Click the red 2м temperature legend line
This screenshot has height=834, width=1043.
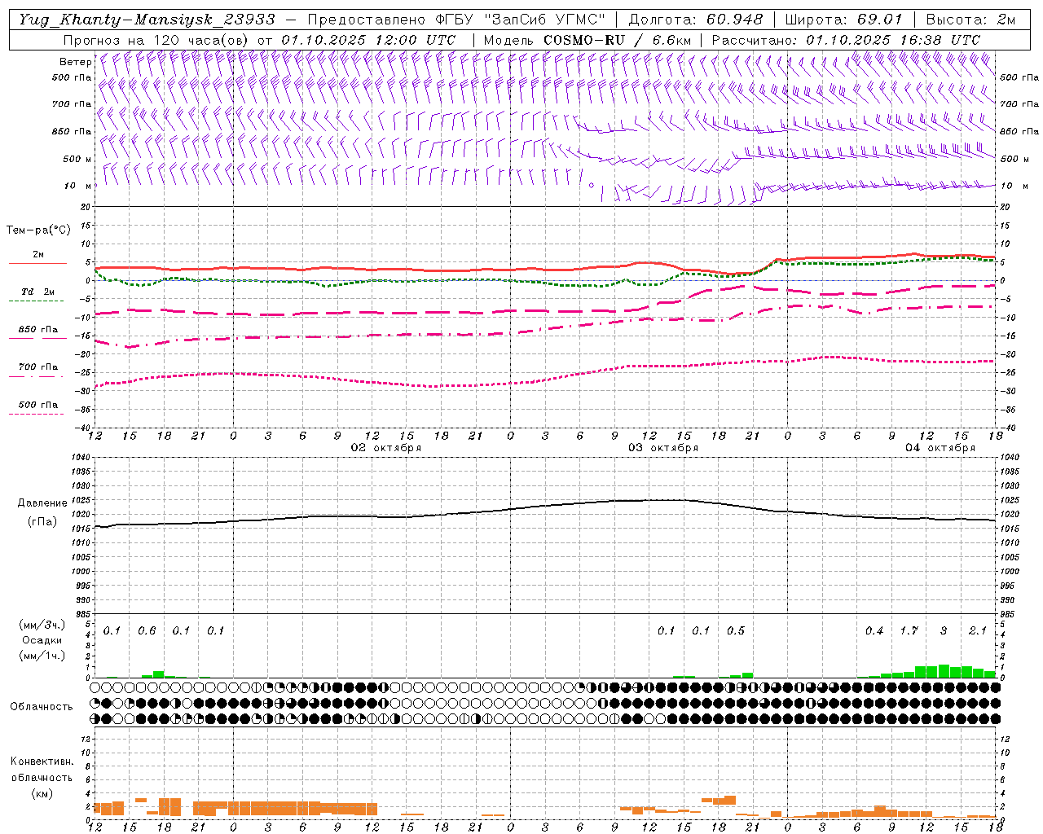37,264
